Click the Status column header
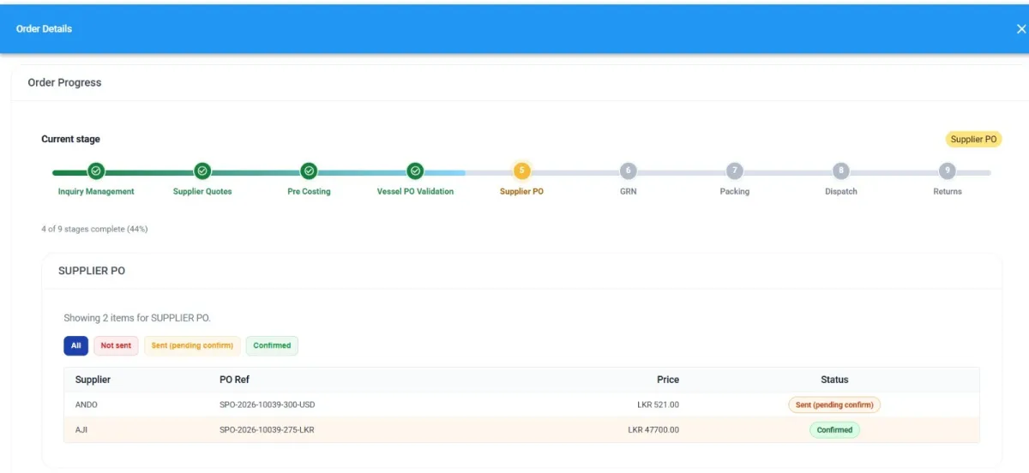 pyautogui.click(x=834, y=380)
